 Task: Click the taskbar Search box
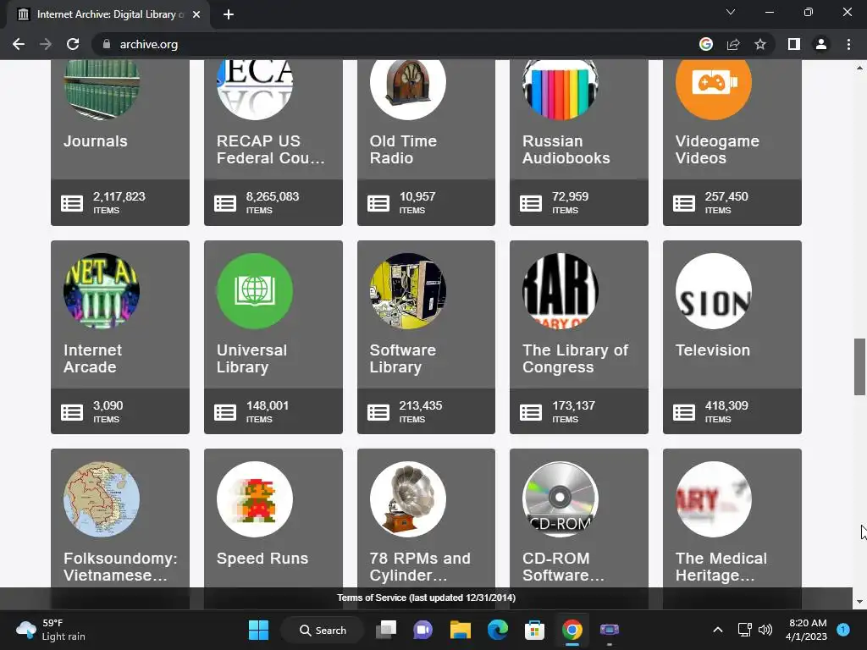tap(323, 630)
